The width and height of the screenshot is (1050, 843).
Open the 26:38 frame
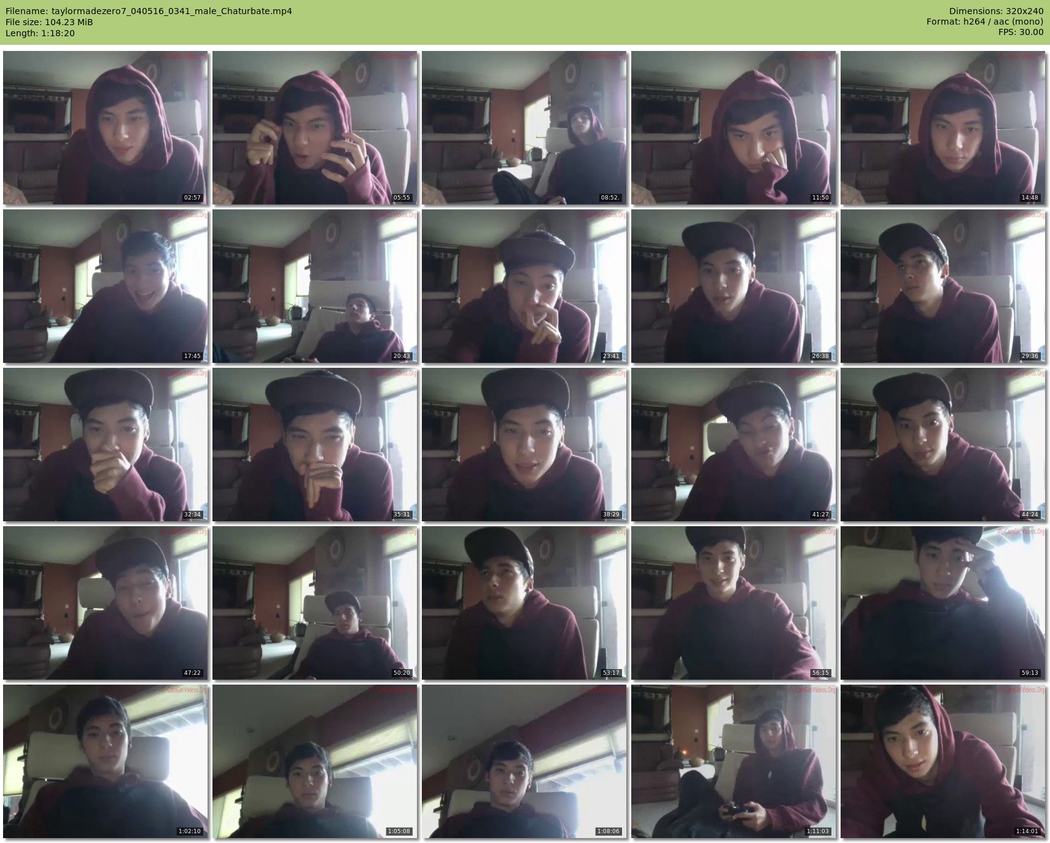tap(734, 286)
